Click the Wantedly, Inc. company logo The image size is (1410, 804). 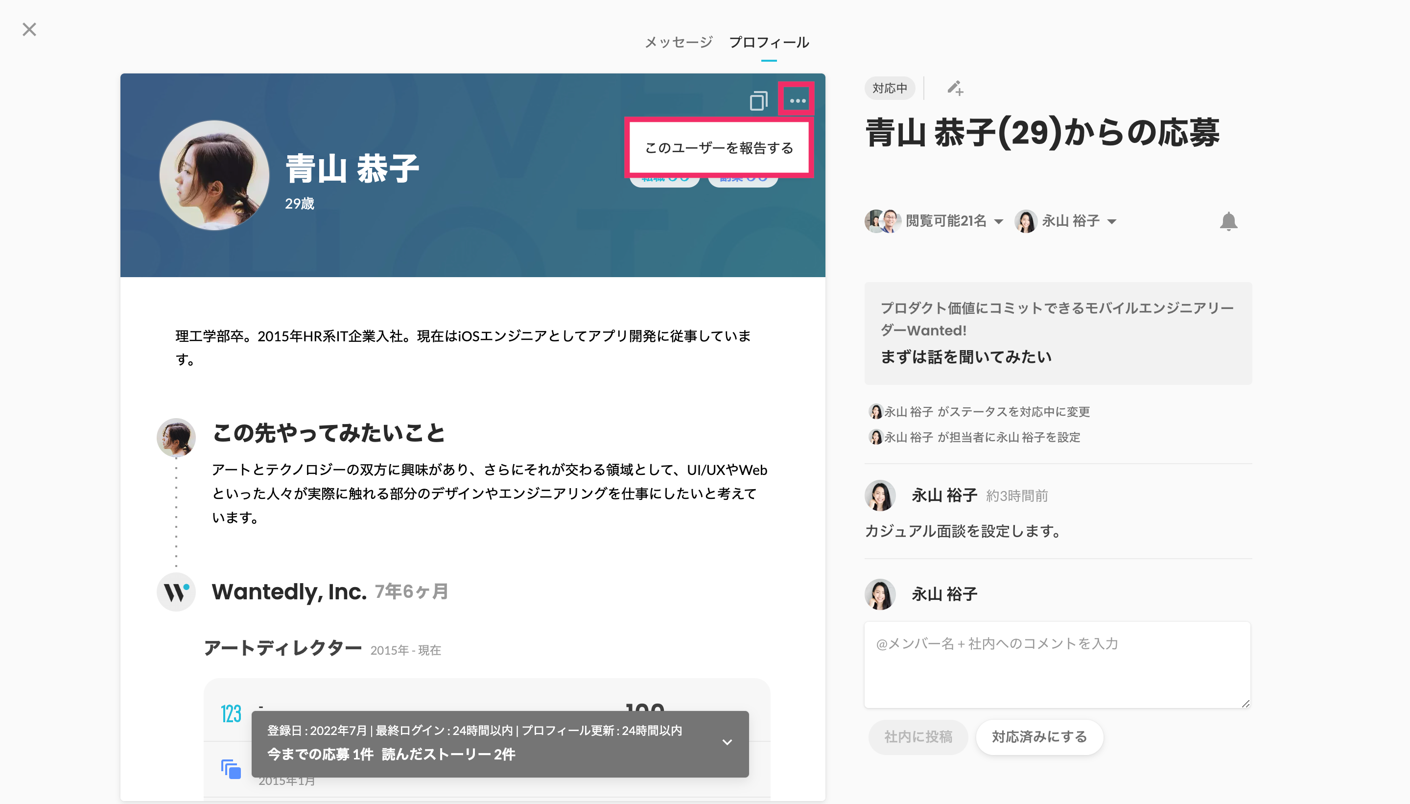coord(176,592)
